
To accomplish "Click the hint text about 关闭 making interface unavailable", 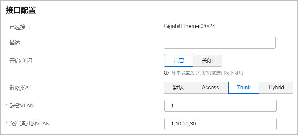I will click(x=207, y=73).
